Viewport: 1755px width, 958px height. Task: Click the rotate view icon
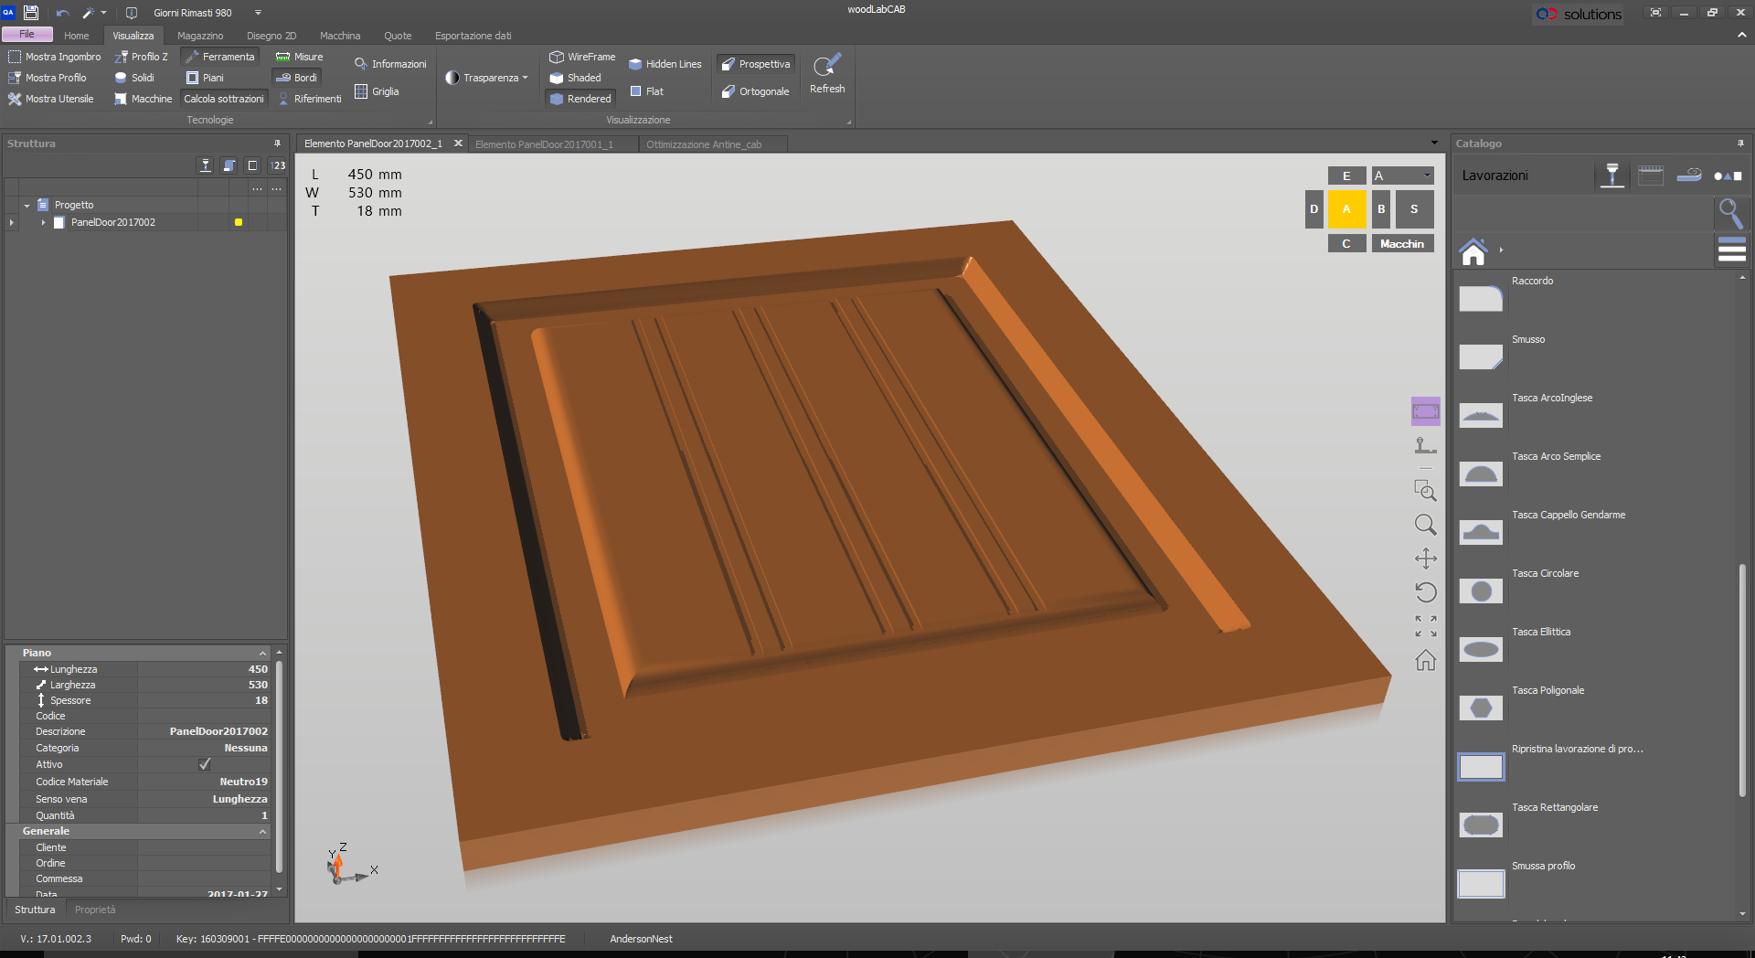coord(1425,592)
